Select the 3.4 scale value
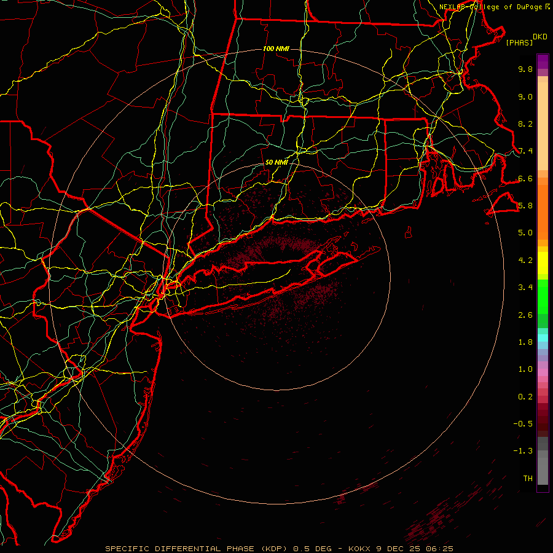This screenshot has width=553, height=553. click(x=525, y=288)
